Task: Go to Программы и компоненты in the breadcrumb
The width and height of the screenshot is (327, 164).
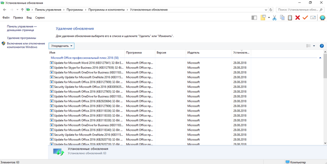Action: coord(107,10)
